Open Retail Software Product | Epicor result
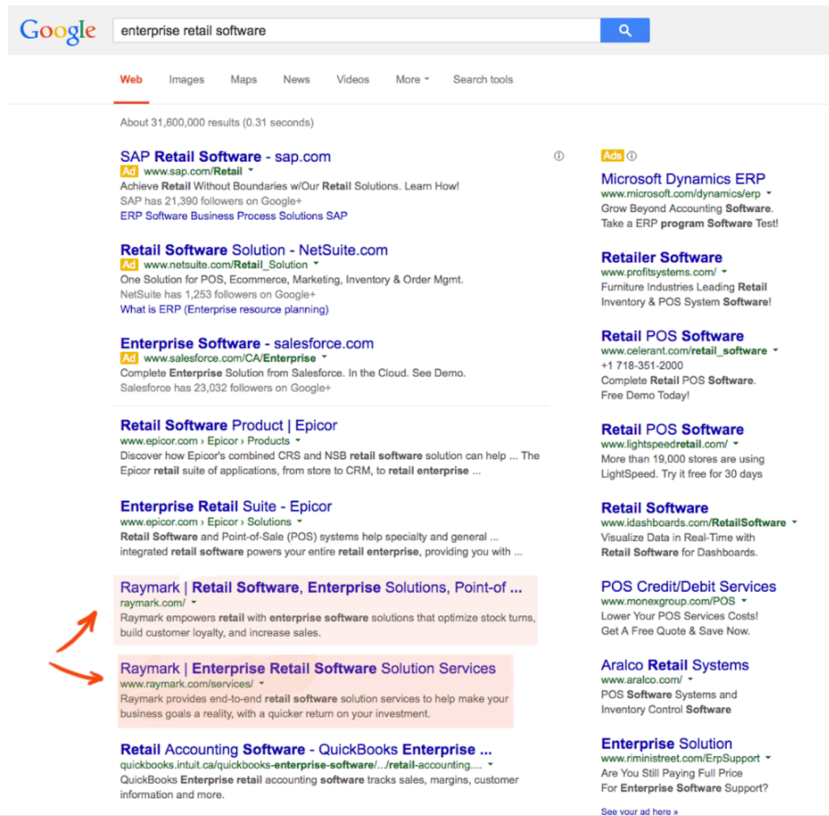Screen dimensions: 829x816 228,426
